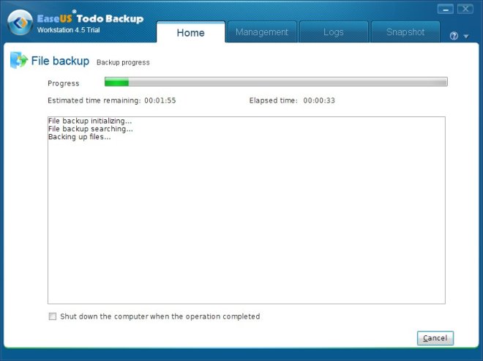
Task: Click the estimated time remaining value 00:01:55
Action: point(160,100)
